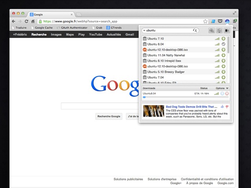251x188 pixels.
Task: Open the search field dropdown arrow before ubuntu
Action: pos(144,31)
